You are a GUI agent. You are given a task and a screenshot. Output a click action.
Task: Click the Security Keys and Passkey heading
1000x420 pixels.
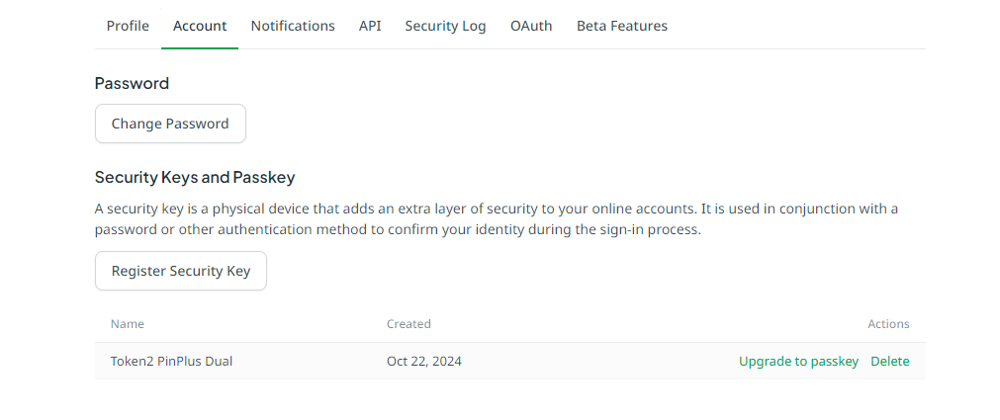coord(195,177)
